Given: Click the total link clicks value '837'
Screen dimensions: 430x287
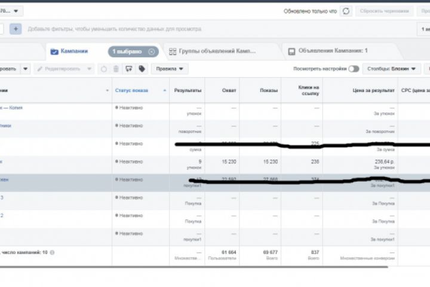Looking at the screenshot, I should (315, 252).
